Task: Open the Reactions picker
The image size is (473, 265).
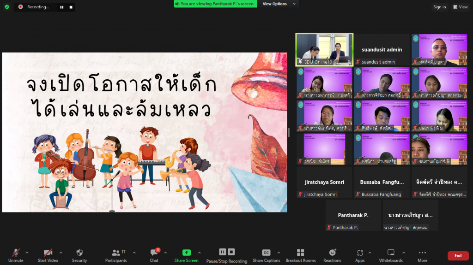Action: (x=332, y=255)
